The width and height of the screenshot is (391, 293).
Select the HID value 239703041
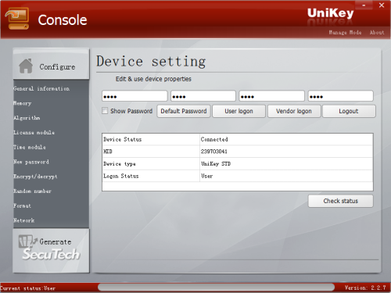(286, 152)
